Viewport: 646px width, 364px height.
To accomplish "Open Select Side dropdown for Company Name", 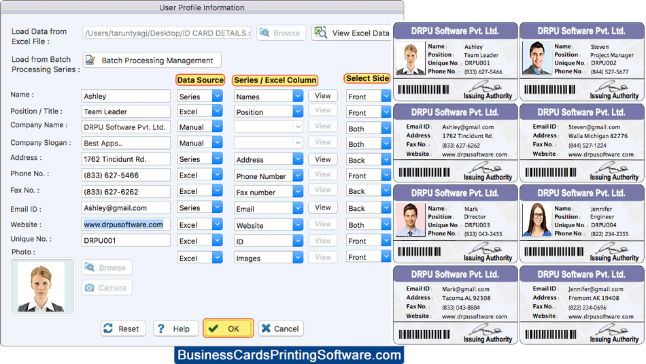I will click(368, 128).
